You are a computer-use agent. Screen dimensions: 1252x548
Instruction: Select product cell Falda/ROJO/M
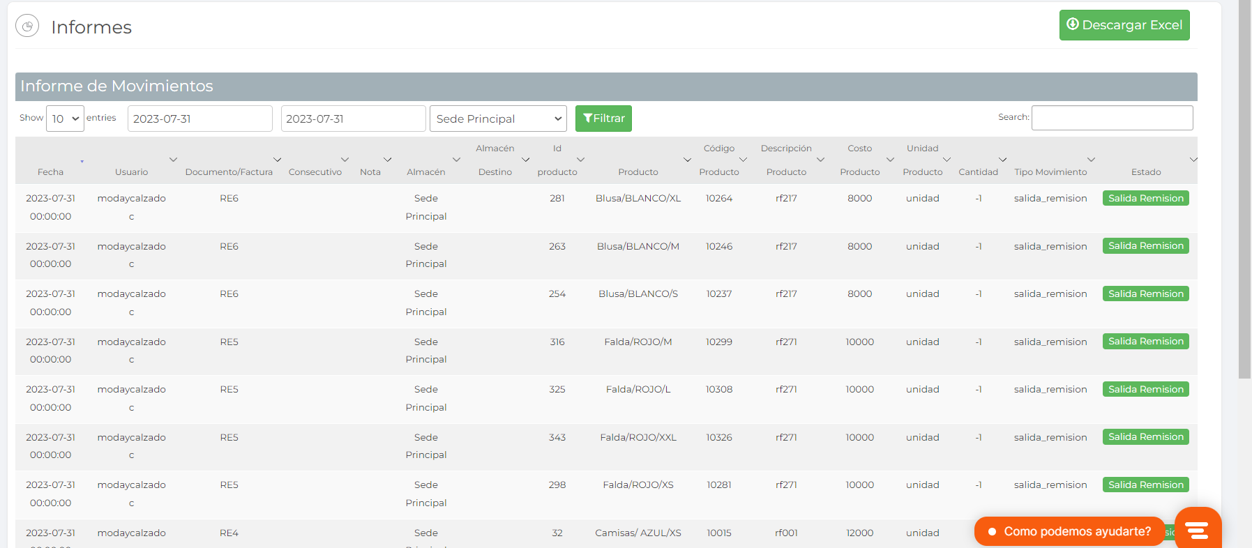pyautogui.click(x=638, y=342)
